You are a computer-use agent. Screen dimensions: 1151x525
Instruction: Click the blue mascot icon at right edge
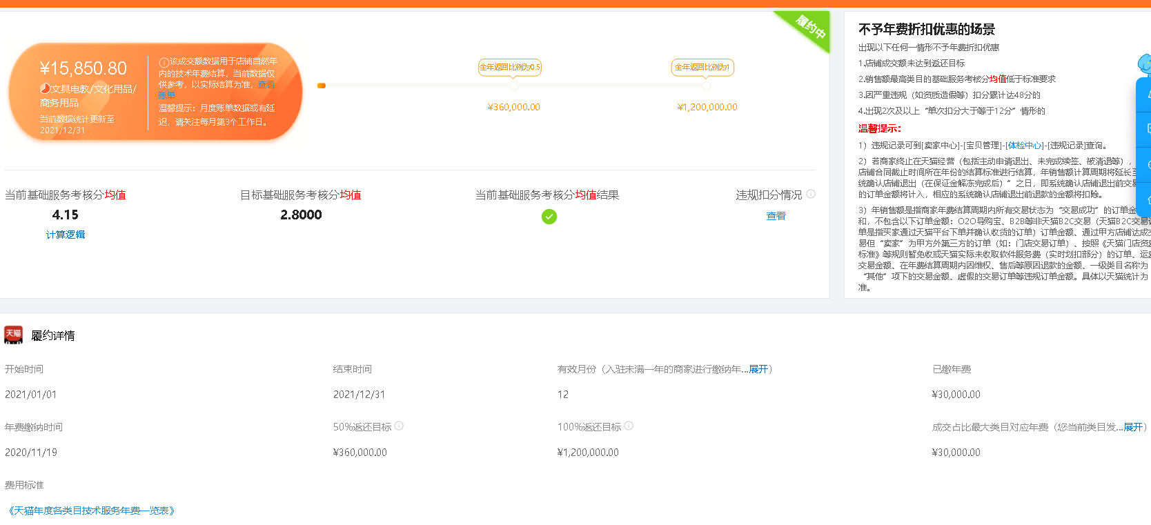click(x=1144, y=66)
